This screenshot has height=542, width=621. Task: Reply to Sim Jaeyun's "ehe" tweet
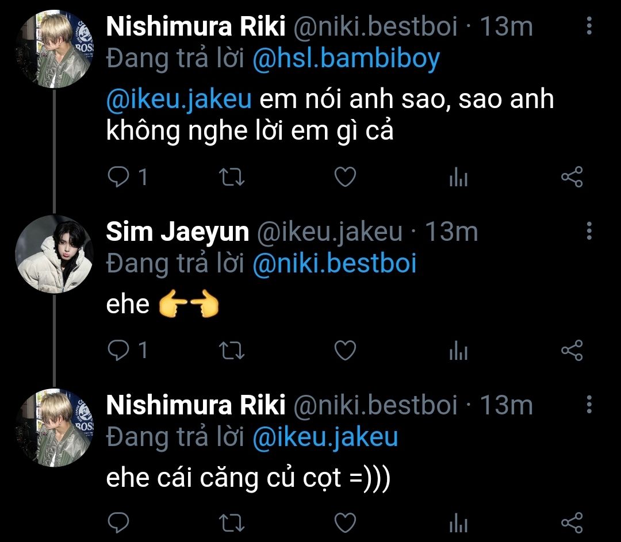click(x=118, y=349)
